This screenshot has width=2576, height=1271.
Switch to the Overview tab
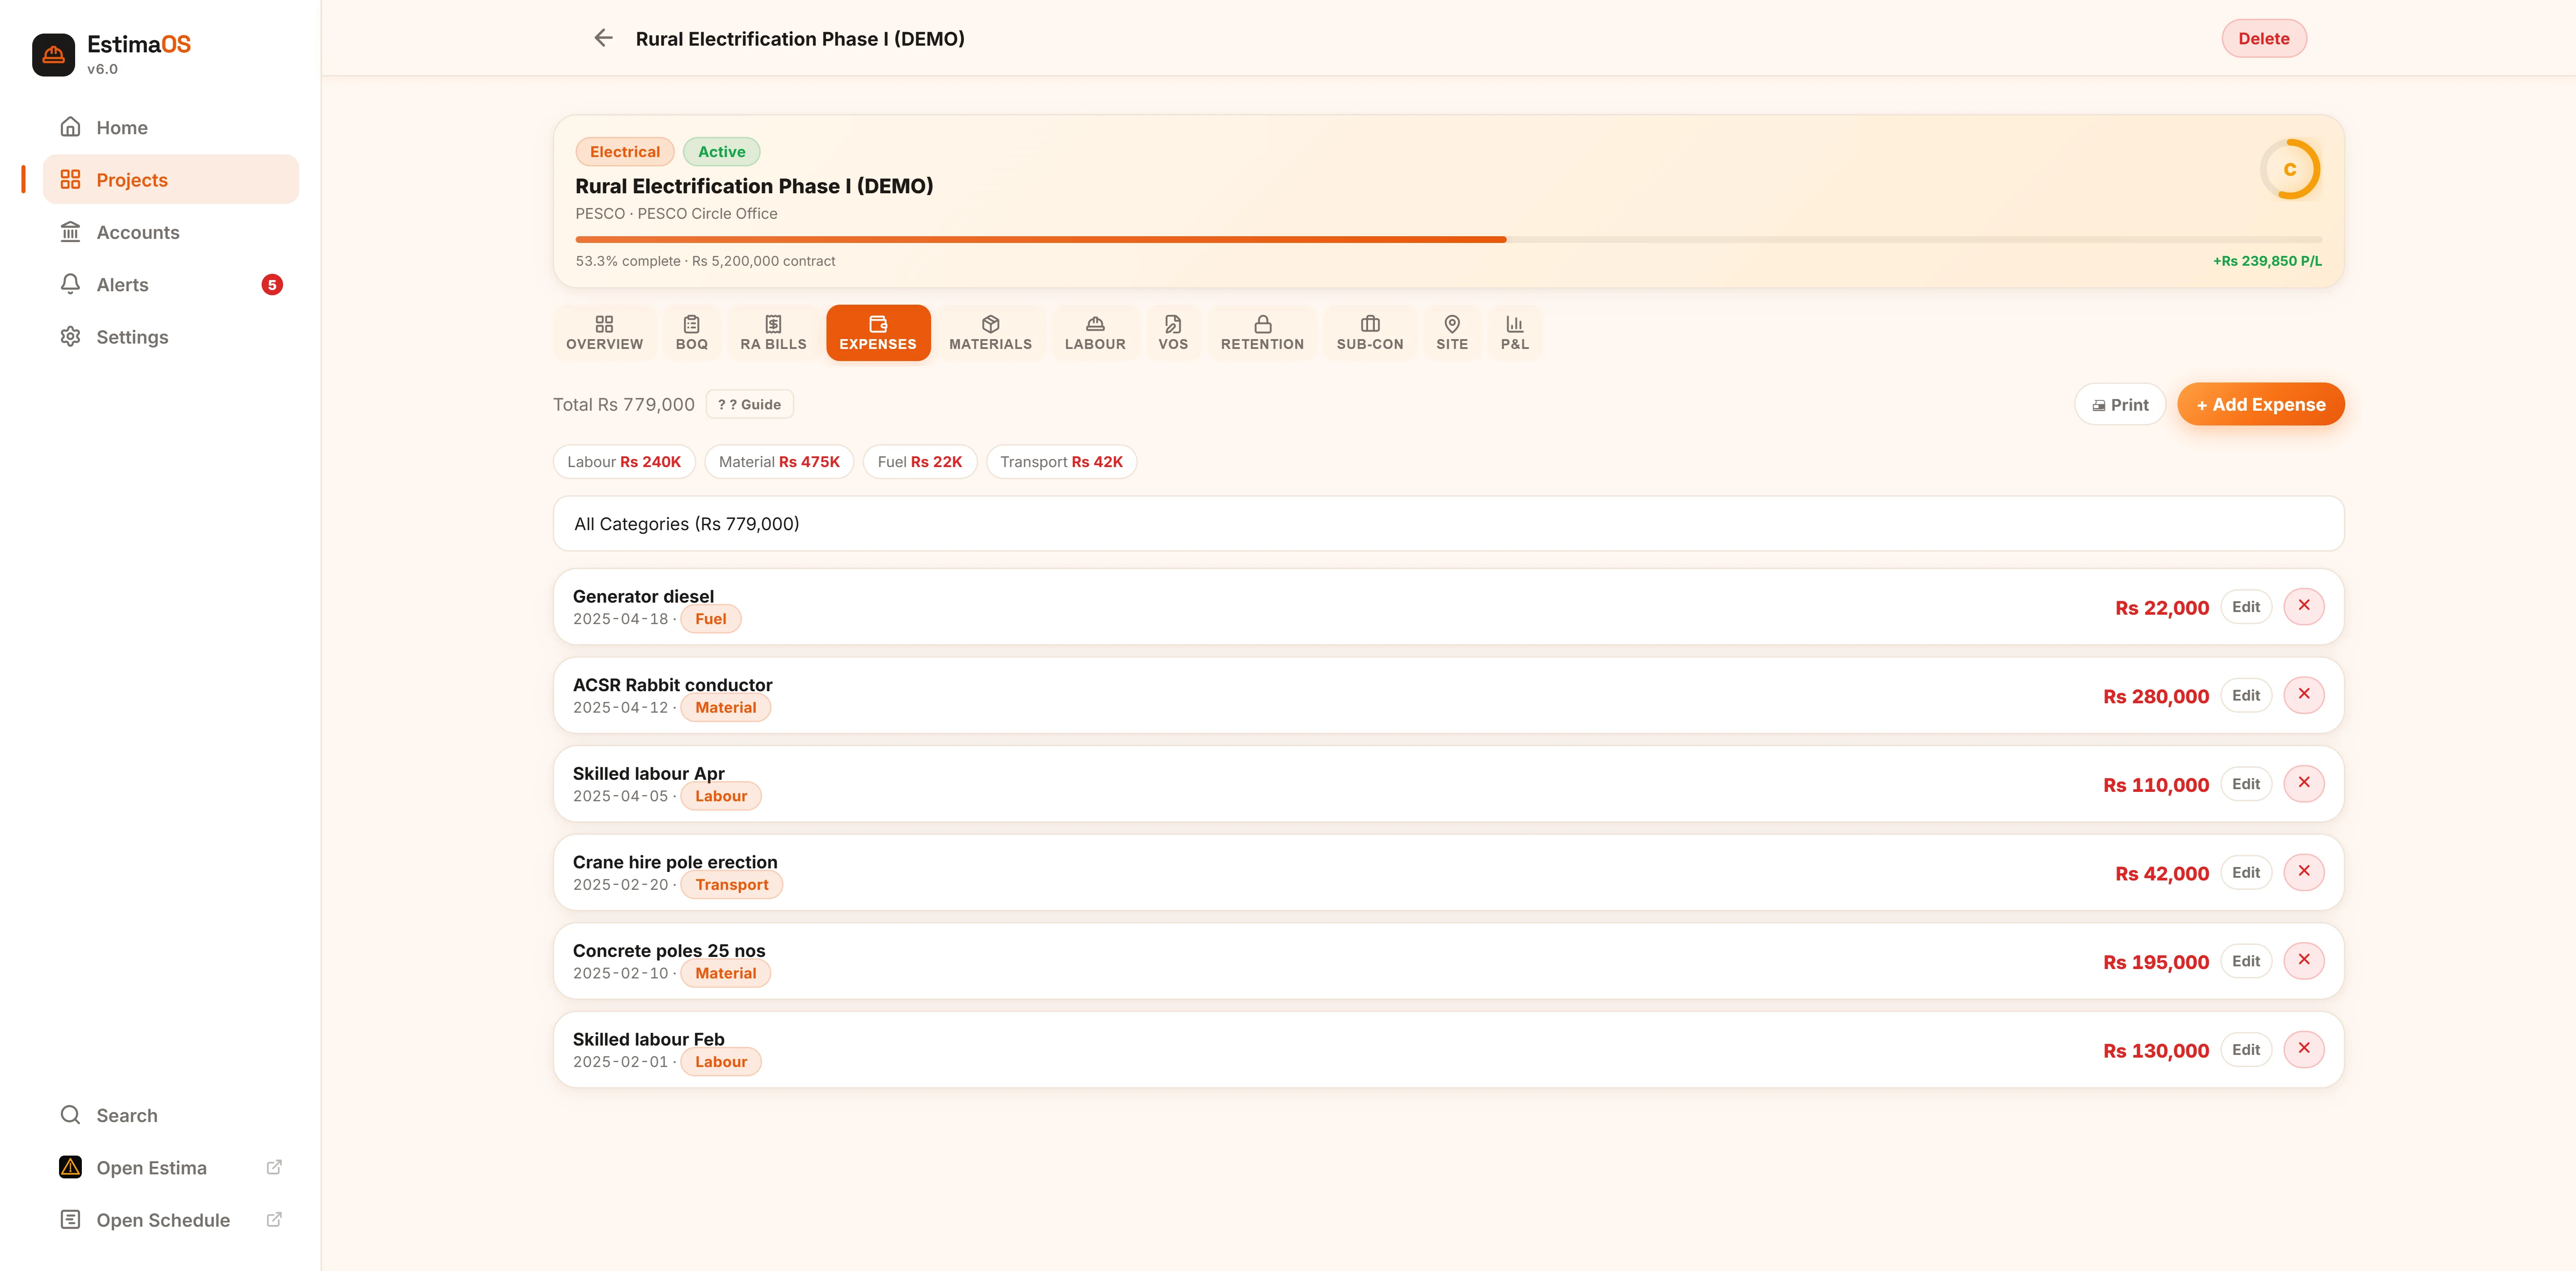604,332
